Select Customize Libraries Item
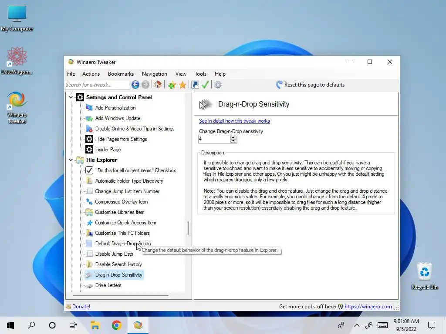446x334 pixels. pos(120,212)
